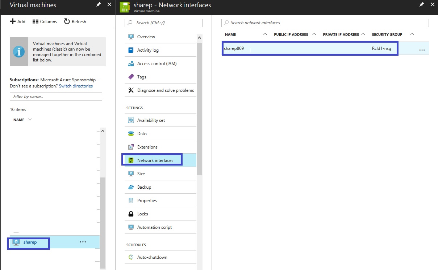This screenshot has width=438, height=270.
Task: Click the Access control (IAM) icon
Action: (x=131, y=64)
